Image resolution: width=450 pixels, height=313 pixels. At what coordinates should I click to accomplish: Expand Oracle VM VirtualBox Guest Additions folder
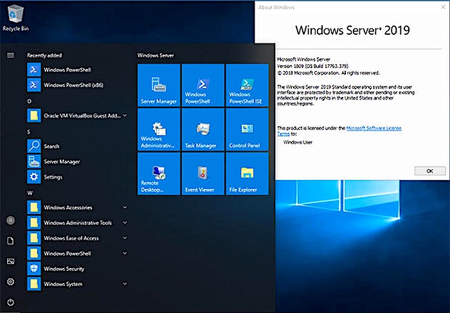78,116
